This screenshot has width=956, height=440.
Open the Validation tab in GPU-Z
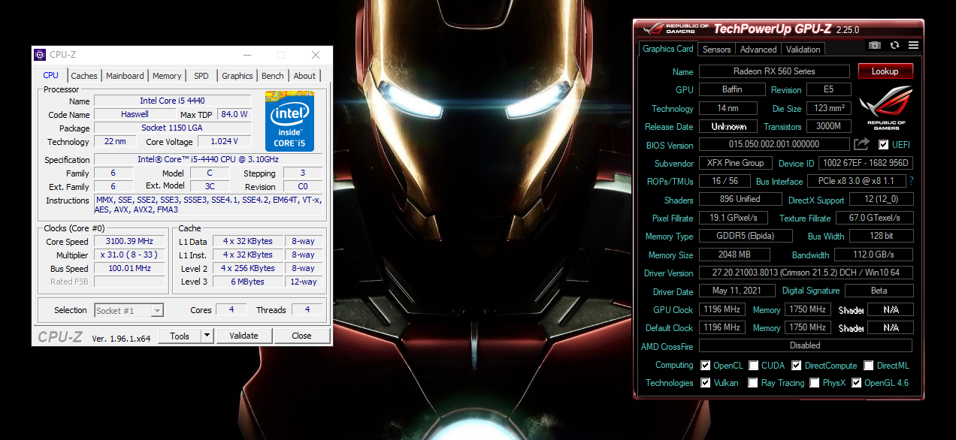[x=803, y=50]
